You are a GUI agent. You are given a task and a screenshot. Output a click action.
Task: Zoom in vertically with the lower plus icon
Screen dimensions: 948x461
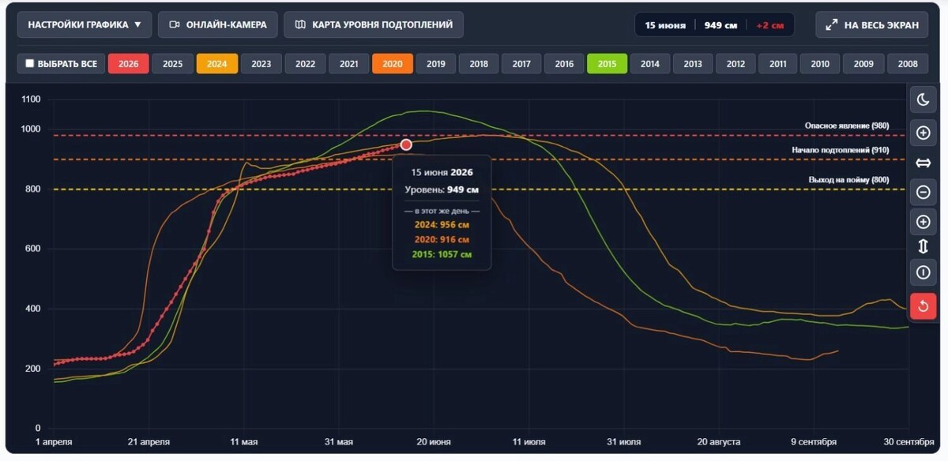coord(923,222)
